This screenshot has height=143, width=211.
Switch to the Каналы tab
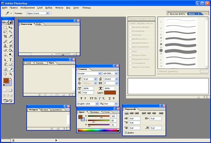[x=39, y=63]
